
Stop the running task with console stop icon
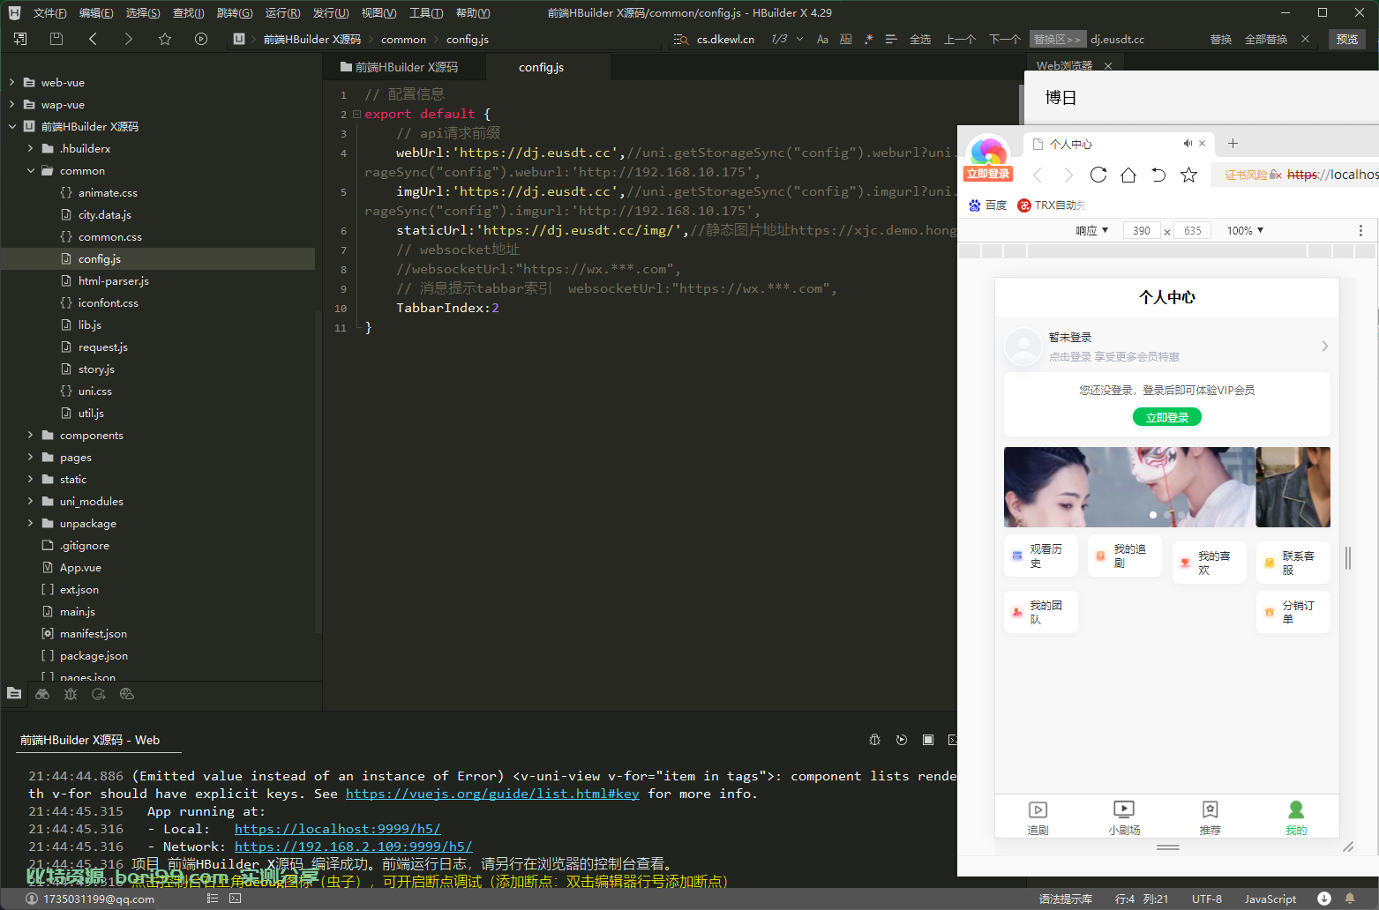pyautogui.click(x=928, y=740)
